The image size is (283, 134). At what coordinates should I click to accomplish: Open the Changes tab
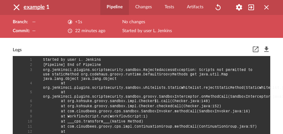click(144, 7)
